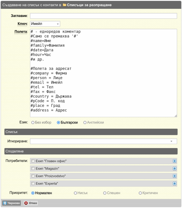182x208 pixels.
Task: Open the Ключ dropdown showing Имейл
Action: coord(45,24)
